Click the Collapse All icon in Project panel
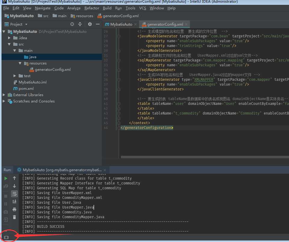 (x=80, y=24)
